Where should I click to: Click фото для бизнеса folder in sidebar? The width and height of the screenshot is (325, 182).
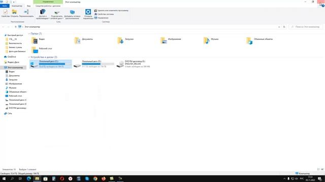(17, 52)
